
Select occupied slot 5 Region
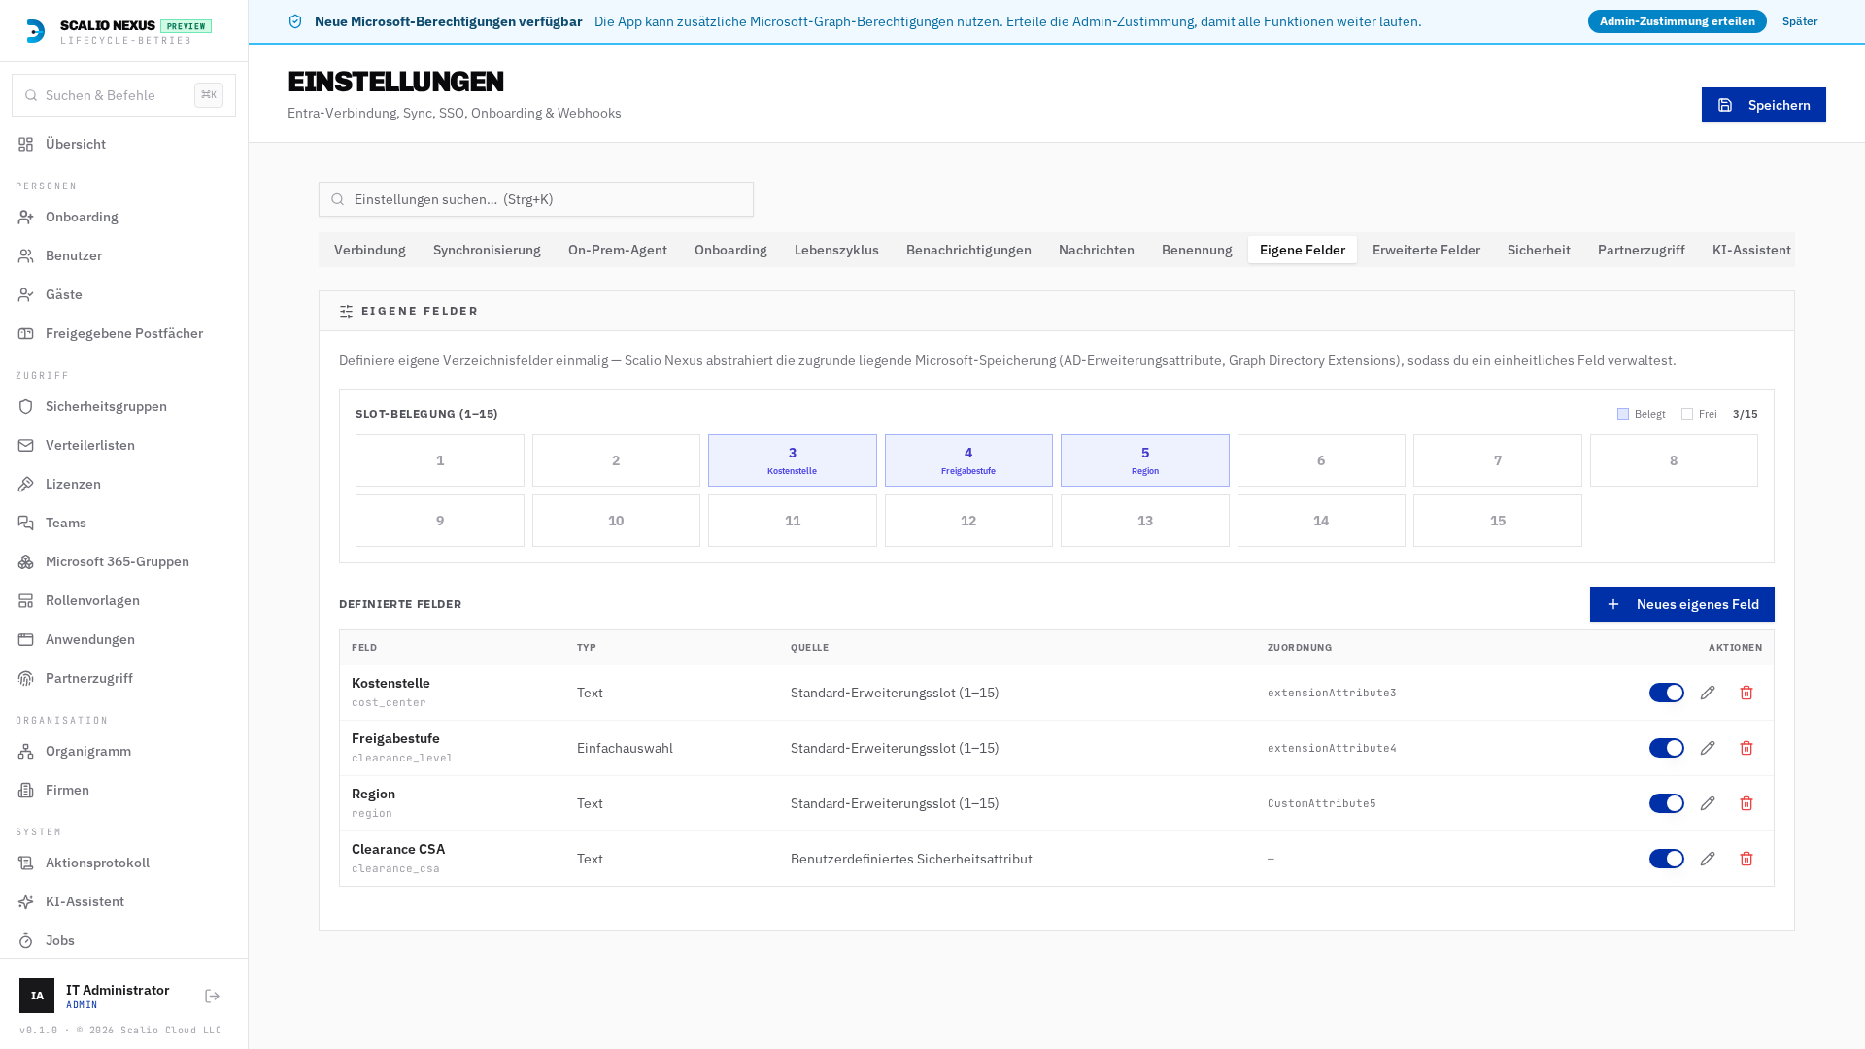point(1144,460)
